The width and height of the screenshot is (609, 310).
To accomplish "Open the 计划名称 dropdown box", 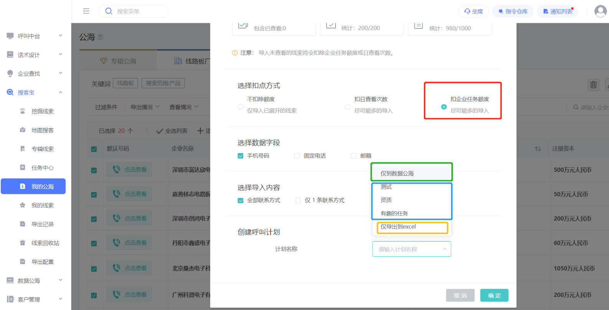I will 411,249.
